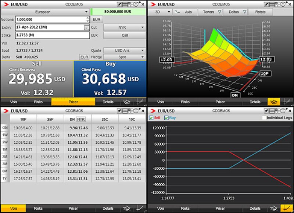This screenshot has width=294, height=213.
Task: Click the calendar icon in the Expiry field
Action: pyautogui.click(x=86, y=27)
